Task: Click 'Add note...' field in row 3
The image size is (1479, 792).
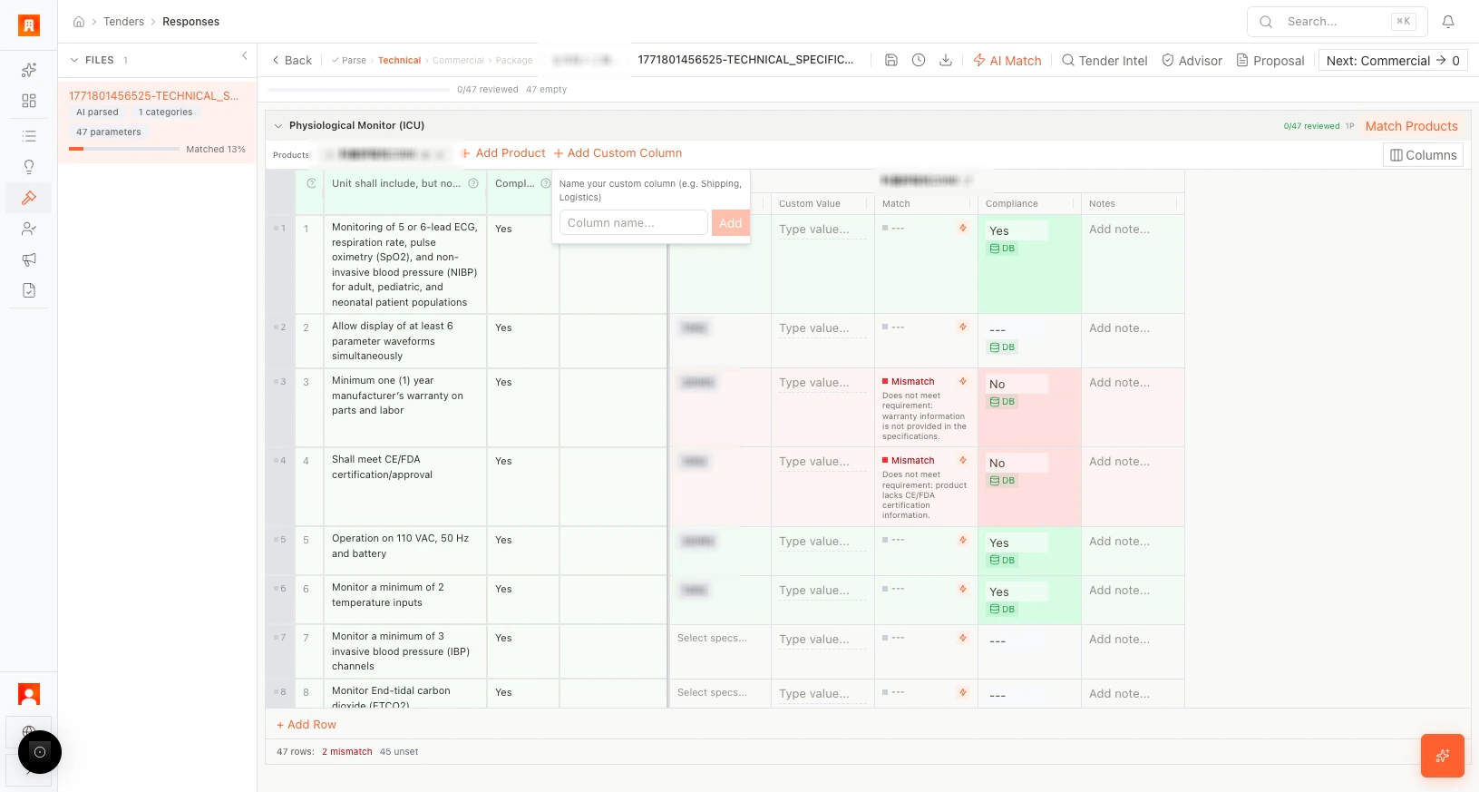Action: pyautogui.click(x=1132, y=383)
